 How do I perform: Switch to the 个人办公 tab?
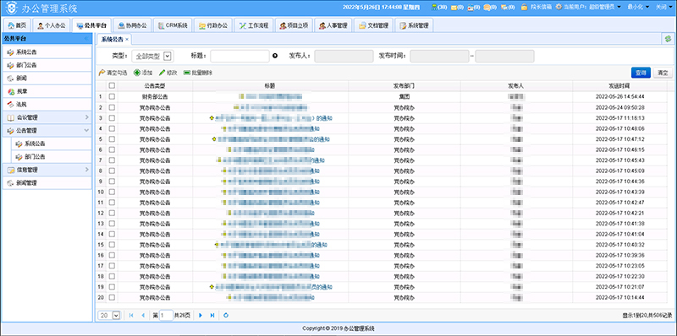pos(52,25)
